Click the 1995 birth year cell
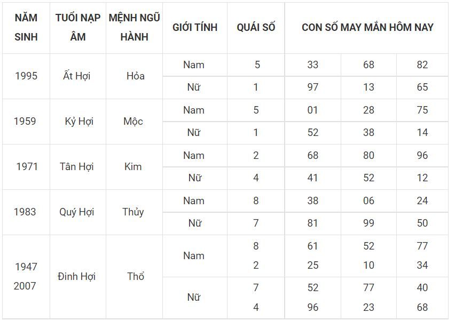 coord(26,76)
